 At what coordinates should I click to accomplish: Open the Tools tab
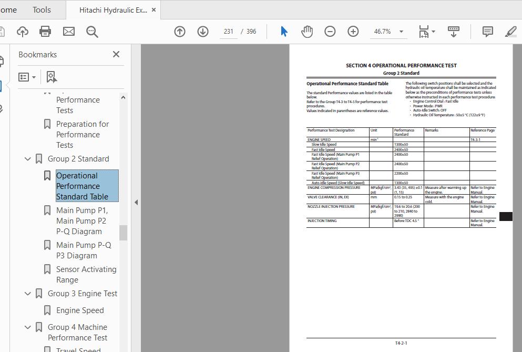pos(42,10)
